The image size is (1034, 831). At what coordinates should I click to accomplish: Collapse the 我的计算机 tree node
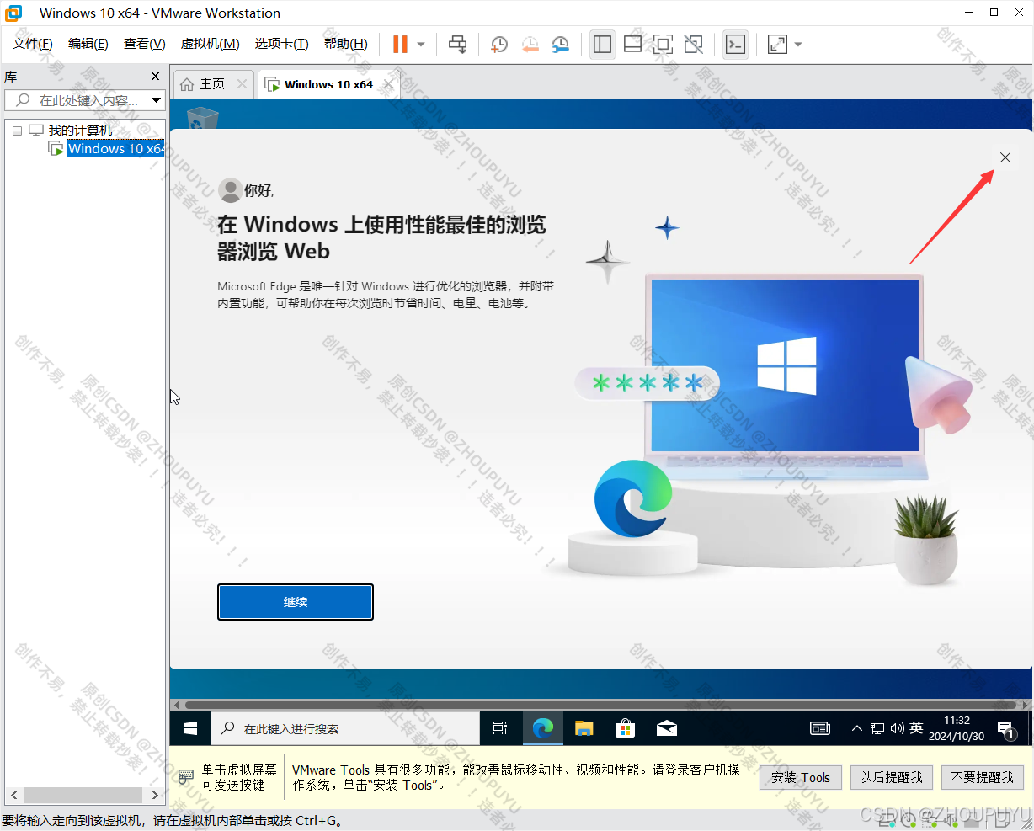coord(17,131)
